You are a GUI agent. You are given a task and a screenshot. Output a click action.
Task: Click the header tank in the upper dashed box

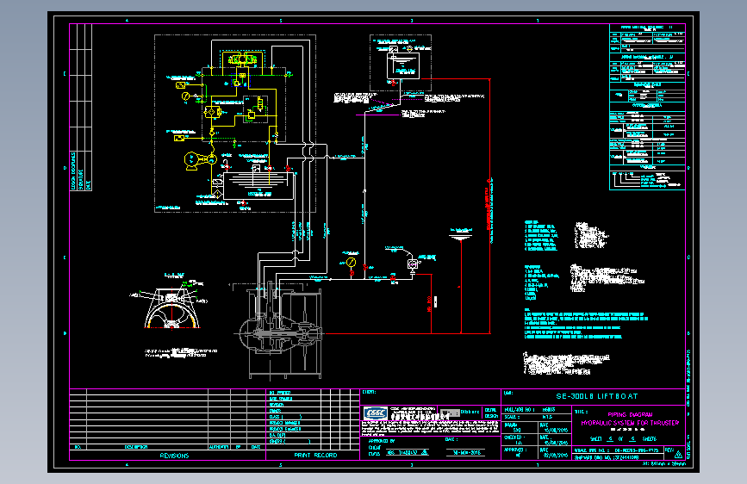(x=403, y=65)
